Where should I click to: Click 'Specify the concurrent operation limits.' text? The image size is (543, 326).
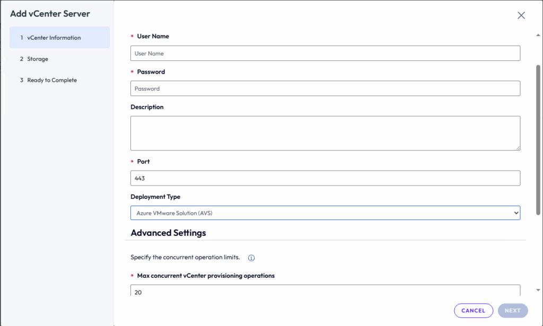[185, 257]
